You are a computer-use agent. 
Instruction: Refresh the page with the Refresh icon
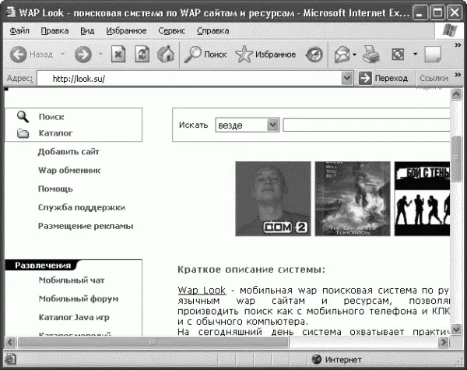pyautogui.click(x=142, y=55)
